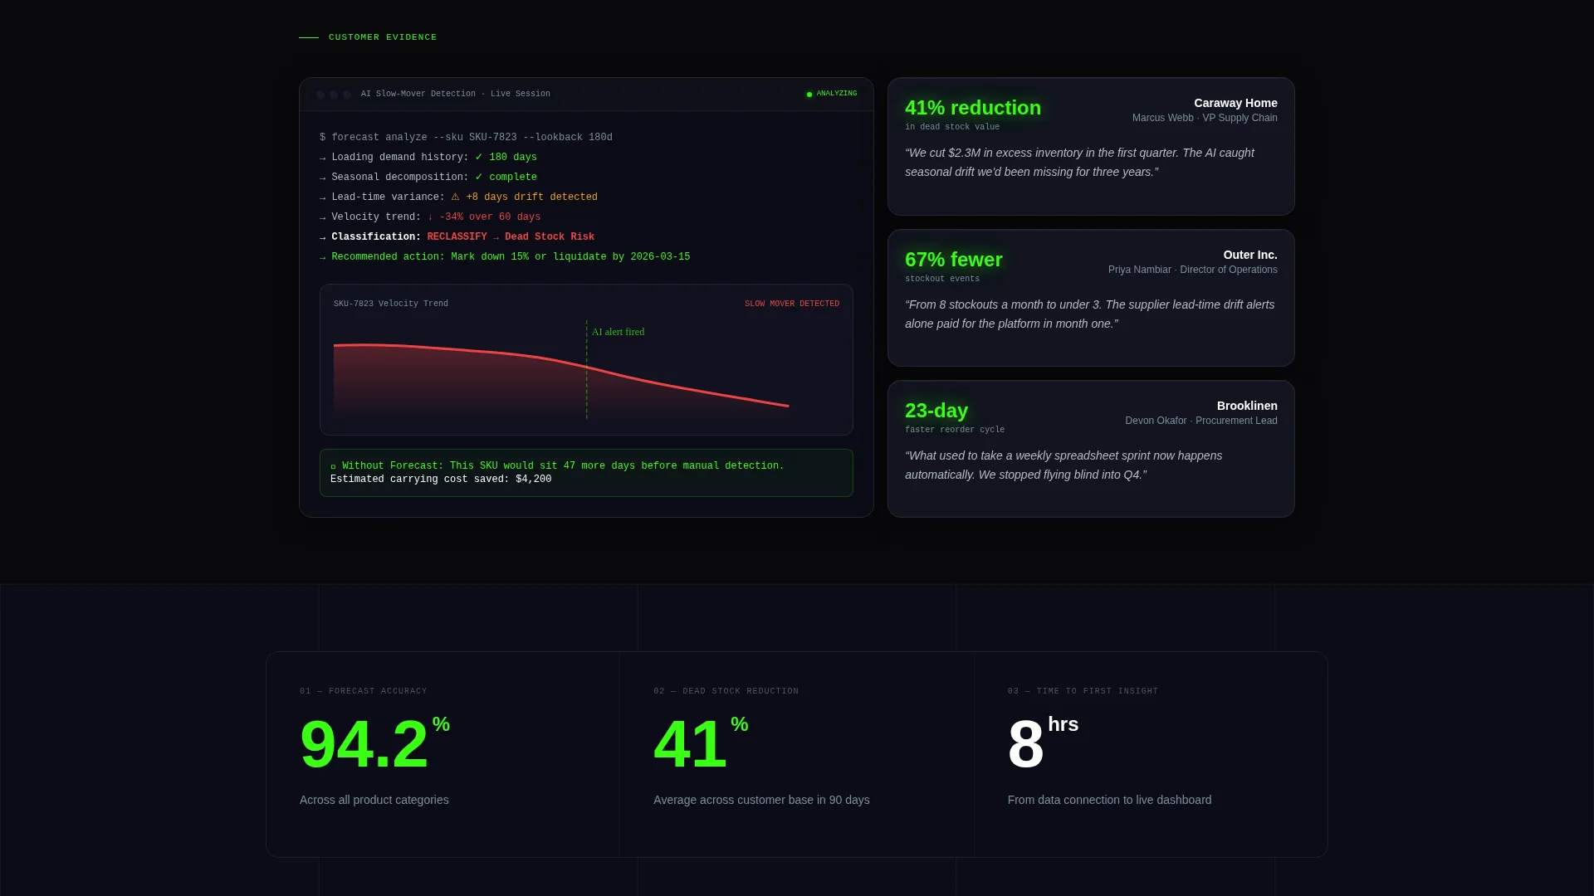Select the forecast analyze command line

[467, 138]
